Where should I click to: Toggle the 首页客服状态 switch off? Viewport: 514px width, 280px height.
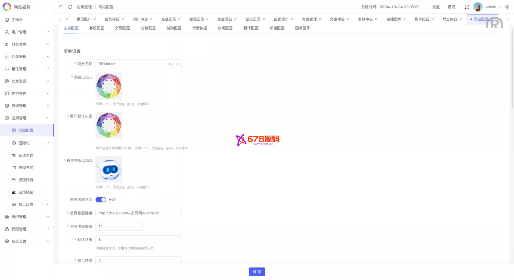click(x=101, y=199)
